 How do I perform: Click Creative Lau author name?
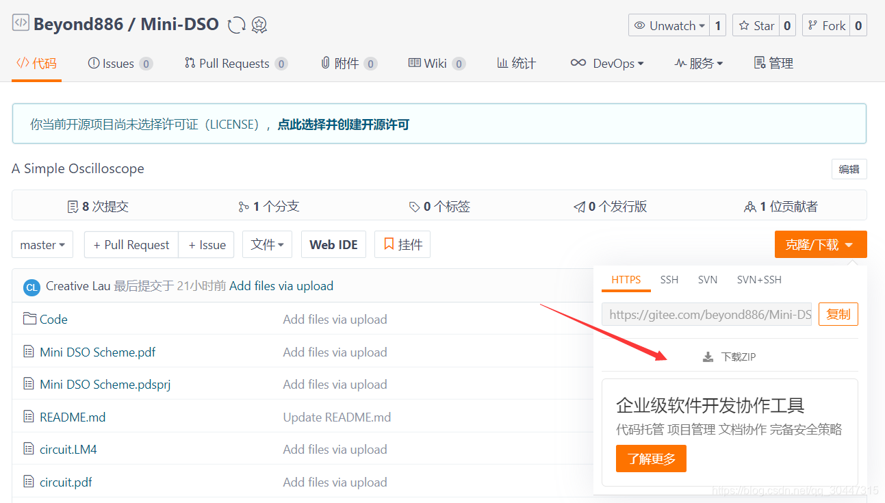click(x=78, y=286)
